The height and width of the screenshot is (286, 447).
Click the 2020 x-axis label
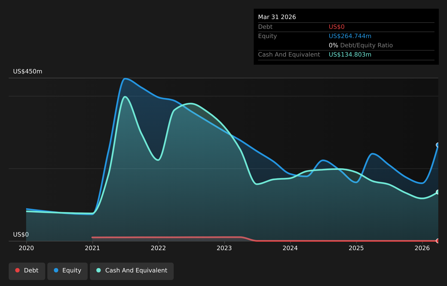tap(26, 248)
